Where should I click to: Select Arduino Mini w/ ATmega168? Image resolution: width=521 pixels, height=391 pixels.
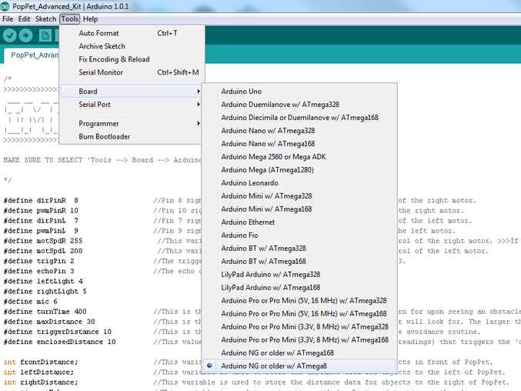(x=299, y=209)
